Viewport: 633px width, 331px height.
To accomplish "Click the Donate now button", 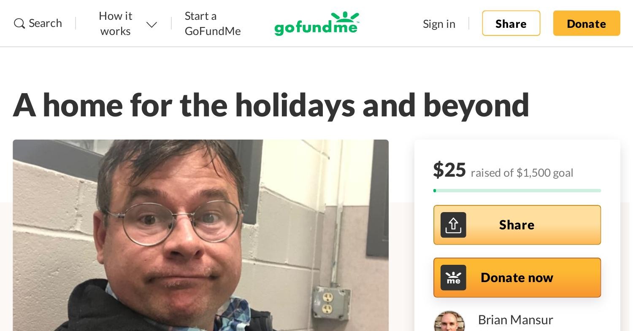I will point(517,277).
